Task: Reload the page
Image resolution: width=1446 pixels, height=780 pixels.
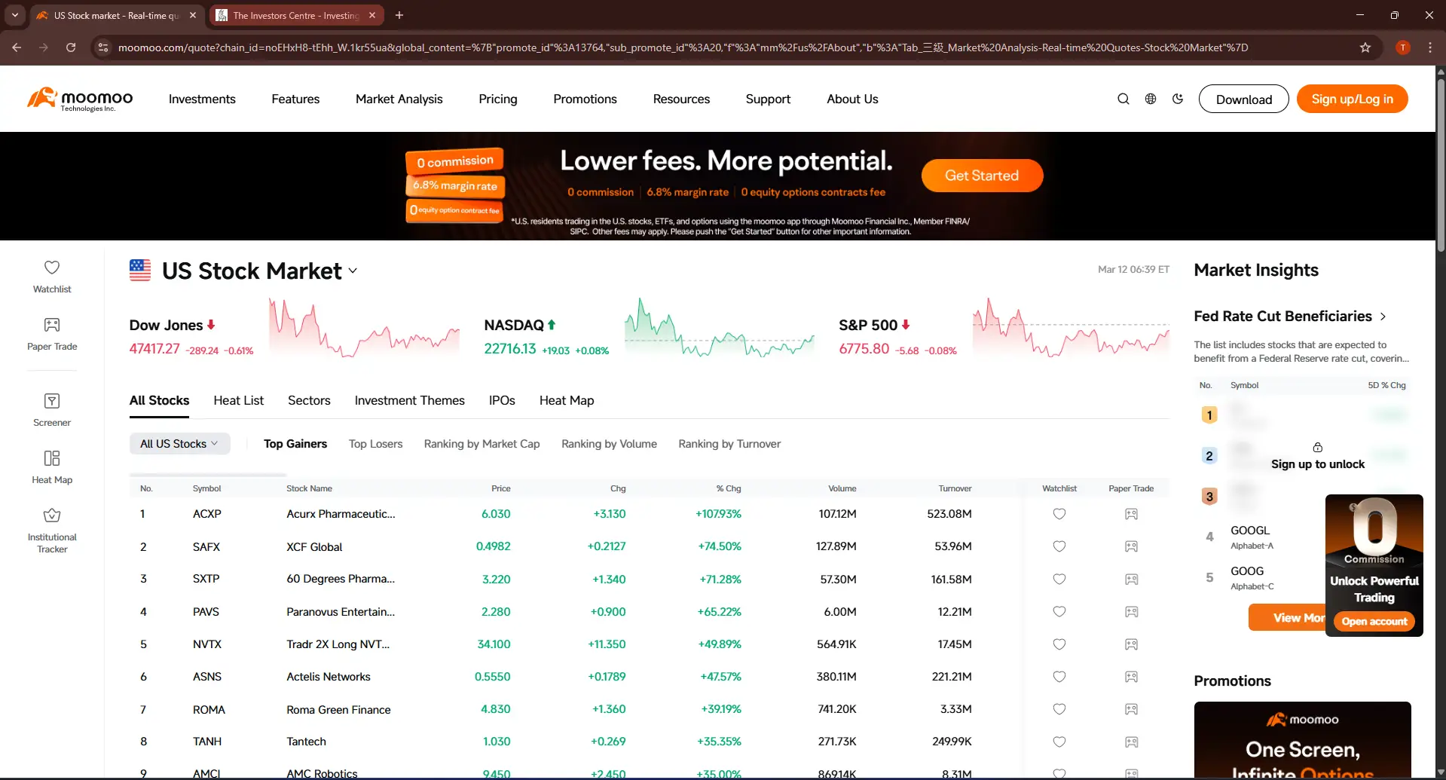Action: (x=71, y=47)
